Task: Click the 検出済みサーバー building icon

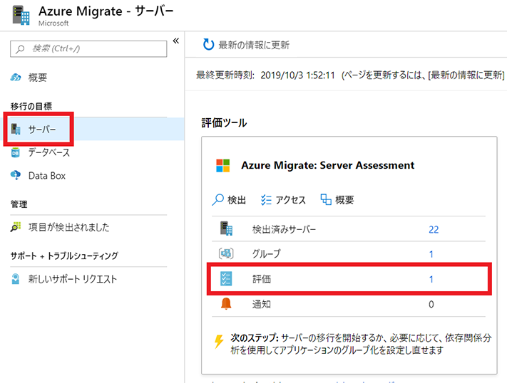Action: [226, 229]
